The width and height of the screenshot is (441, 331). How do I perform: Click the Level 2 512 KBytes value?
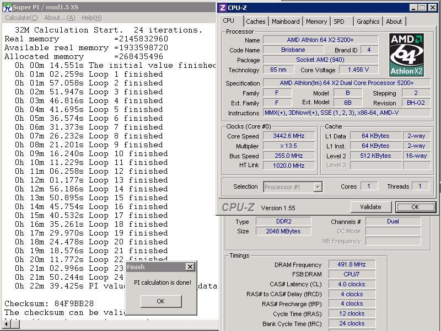(375, 156)
